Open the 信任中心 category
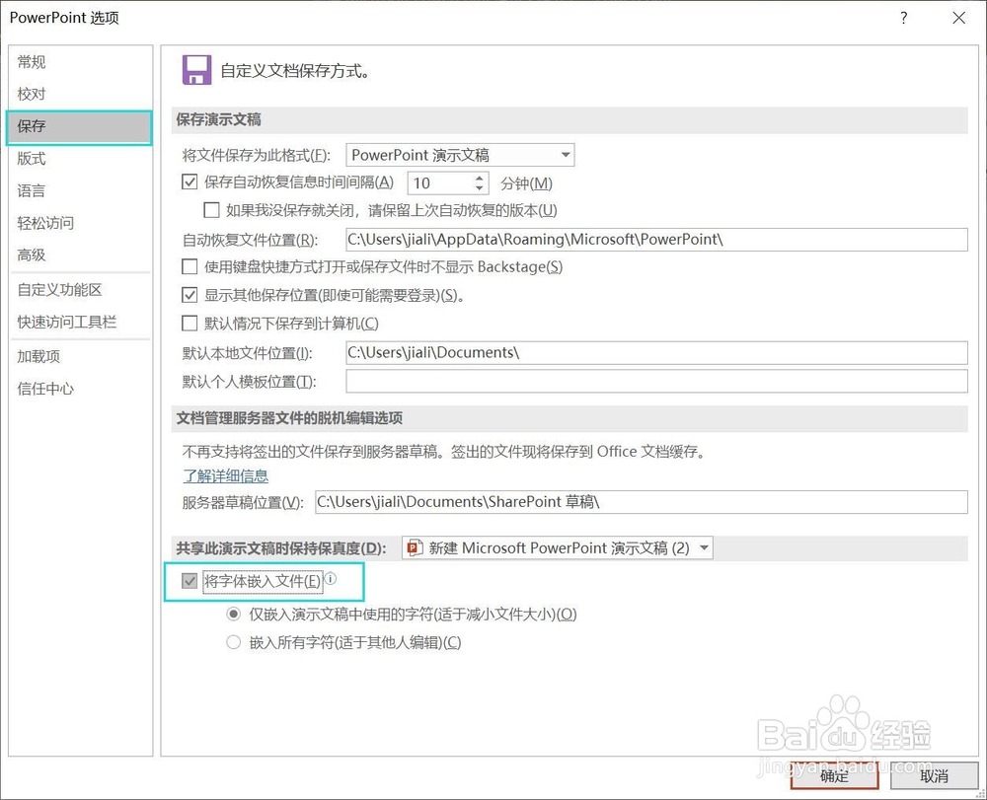Viewport: 987px width, 800px height. [x=45, y=389]
